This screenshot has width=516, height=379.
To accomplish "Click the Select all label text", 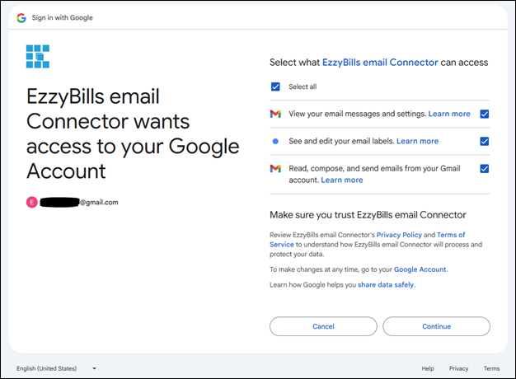I will pyautogui.click(x=303, y=87).
